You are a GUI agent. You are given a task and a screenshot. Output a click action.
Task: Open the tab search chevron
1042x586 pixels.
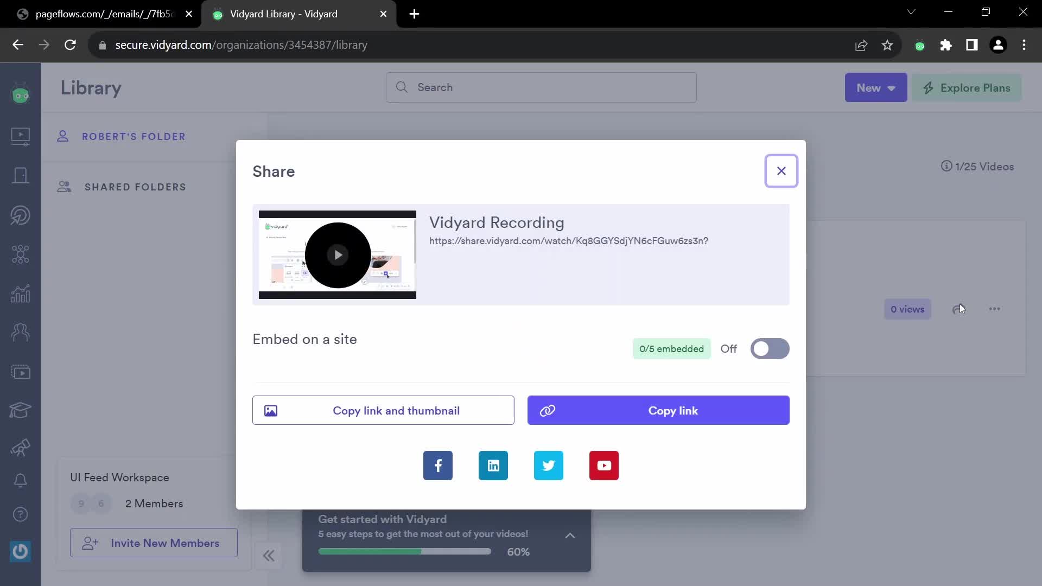point(911,12)
